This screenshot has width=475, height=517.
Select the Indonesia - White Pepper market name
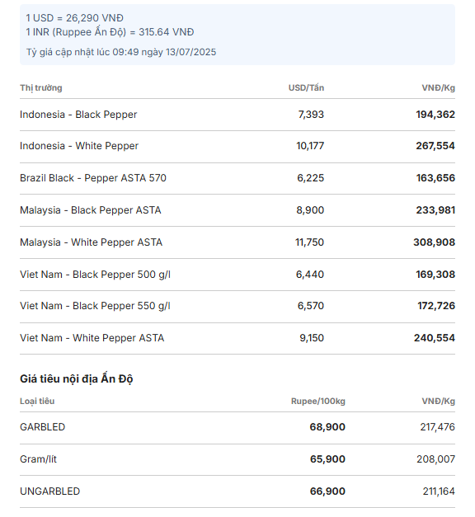click(79, 146)
